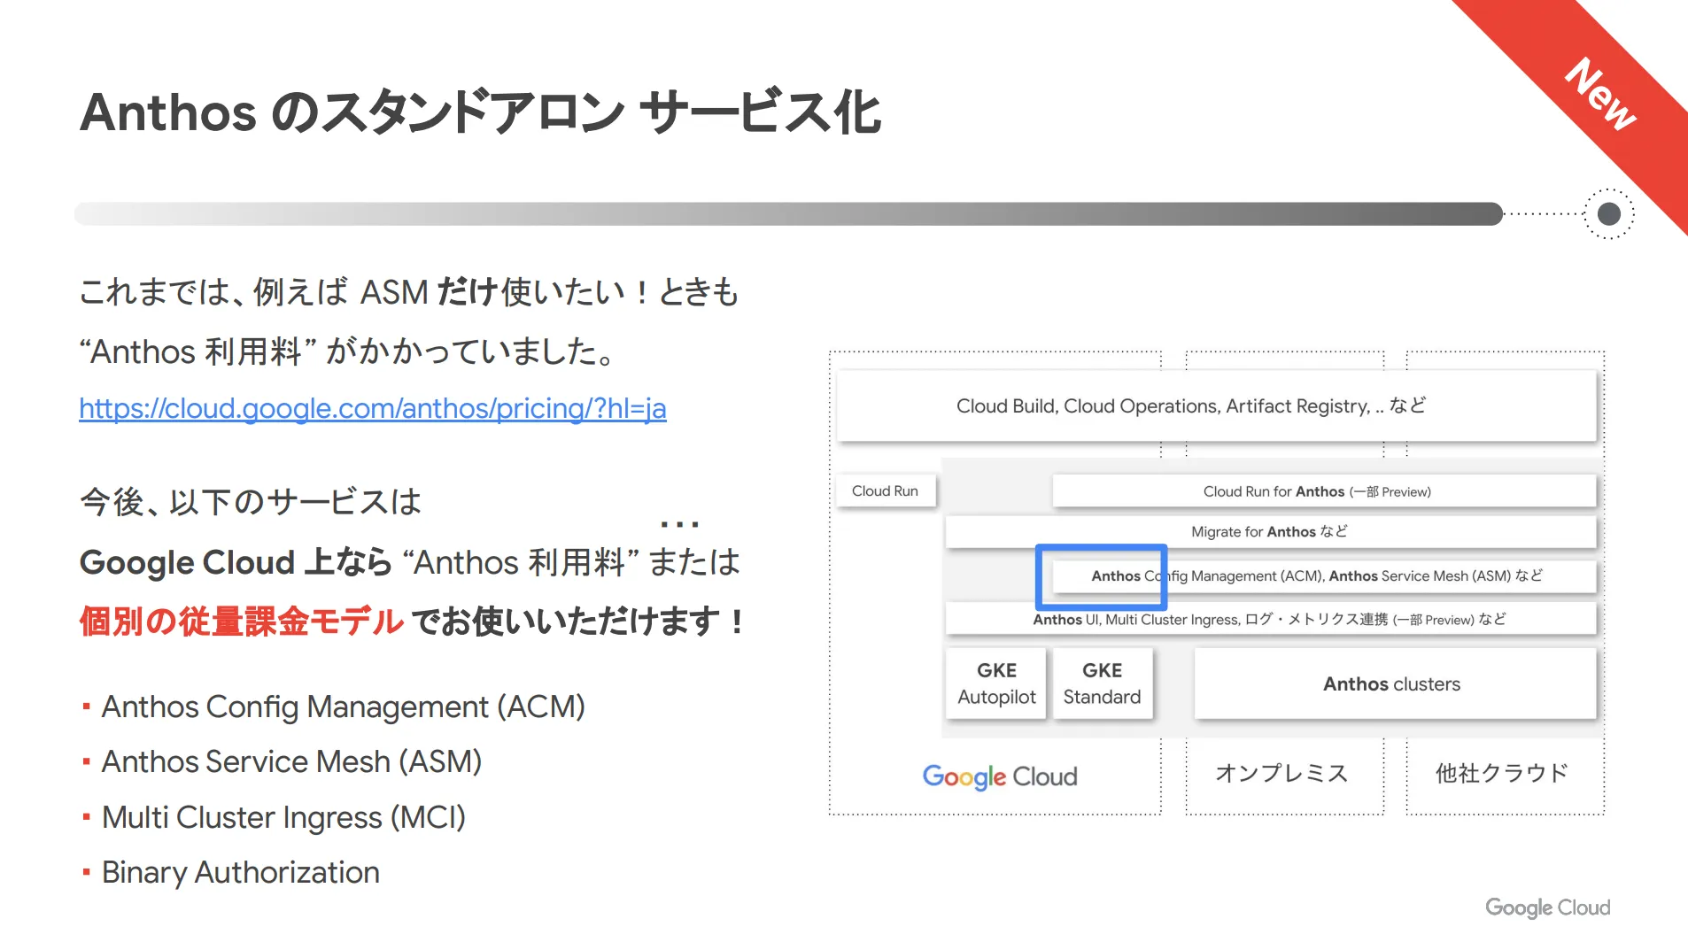Click 'Anthos Config Management (ACM)' bullet
The image size is (1688, 942).
click(343, 706)
